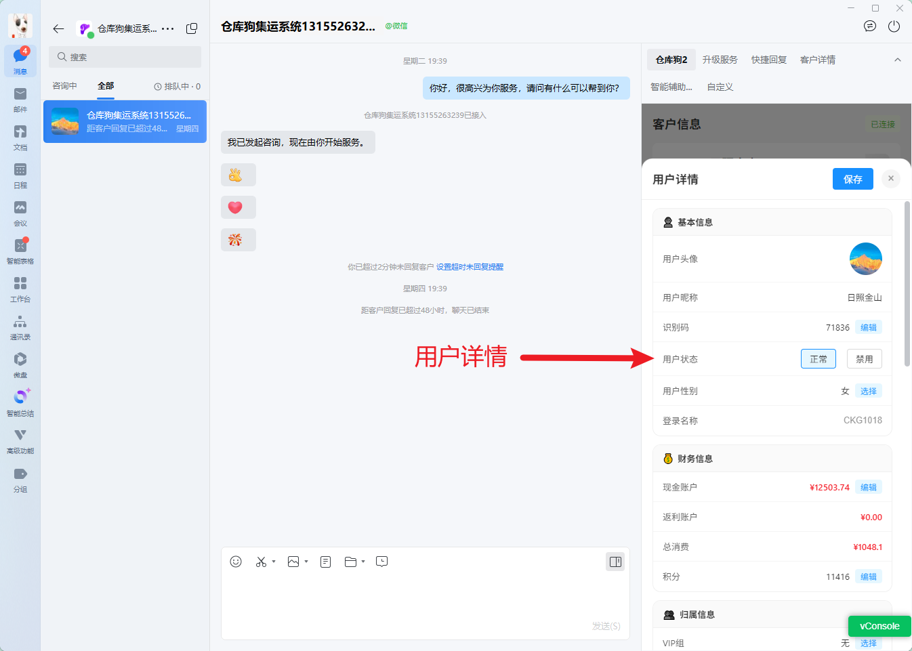912x651 pixels.
Task: Switch to the 快捷回复 tab
Action: pyautogui.click(x=769, y=60)
